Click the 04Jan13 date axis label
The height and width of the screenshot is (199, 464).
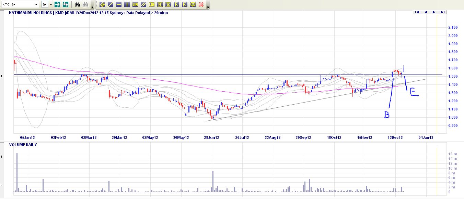coord(426,137)
